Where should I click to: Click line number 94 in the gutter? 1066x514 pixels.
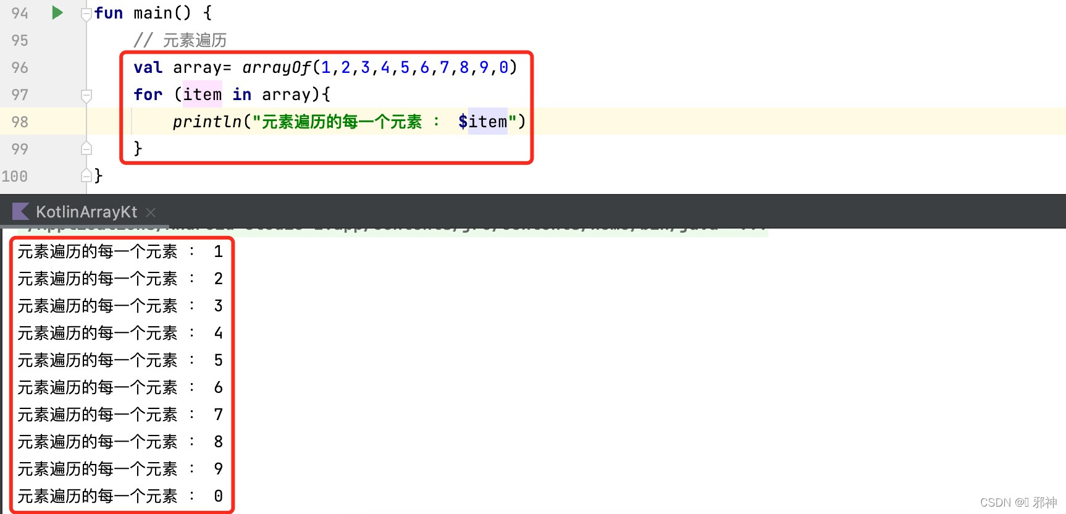(x=20, y=13)
